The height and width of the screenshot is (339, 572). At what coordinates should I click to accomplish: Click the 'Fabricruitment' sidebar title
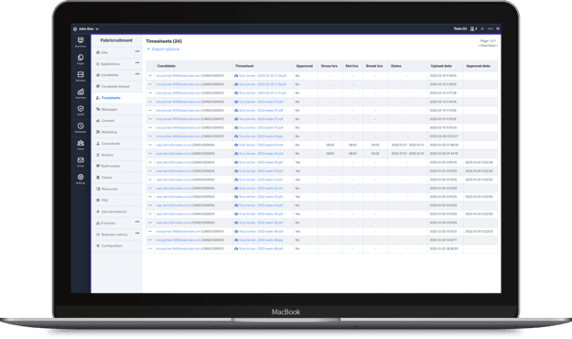pyautogui.click(x=116, y=40)
